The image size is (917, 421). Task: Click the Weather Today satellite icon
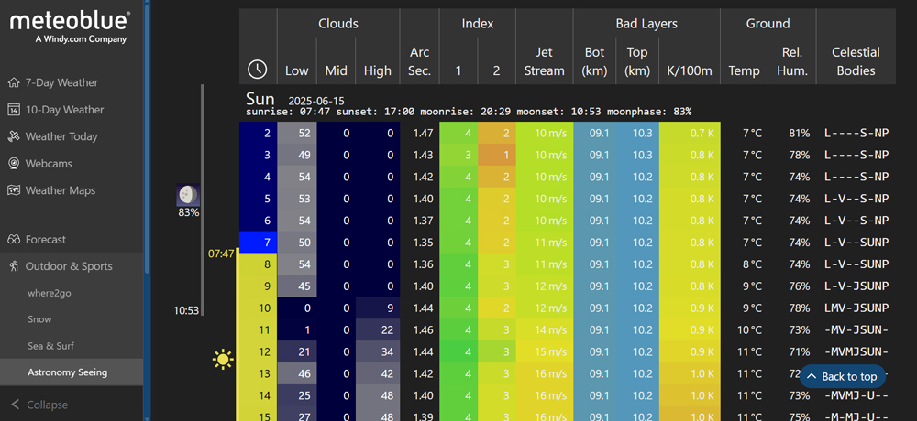click(14, 136)
